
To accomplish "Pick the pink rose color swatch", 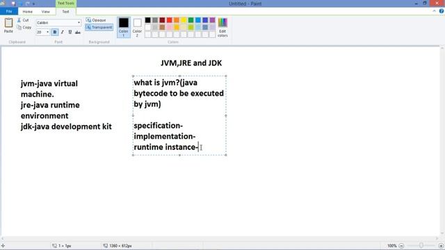I will tap(170, 28).
